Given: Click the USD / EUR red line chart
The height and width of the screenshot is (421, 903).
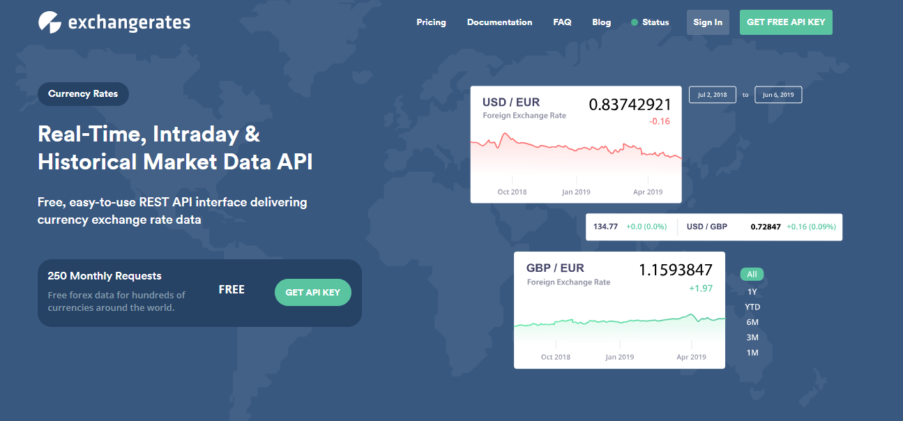Looking at the screenshot, I should (575, 150).
